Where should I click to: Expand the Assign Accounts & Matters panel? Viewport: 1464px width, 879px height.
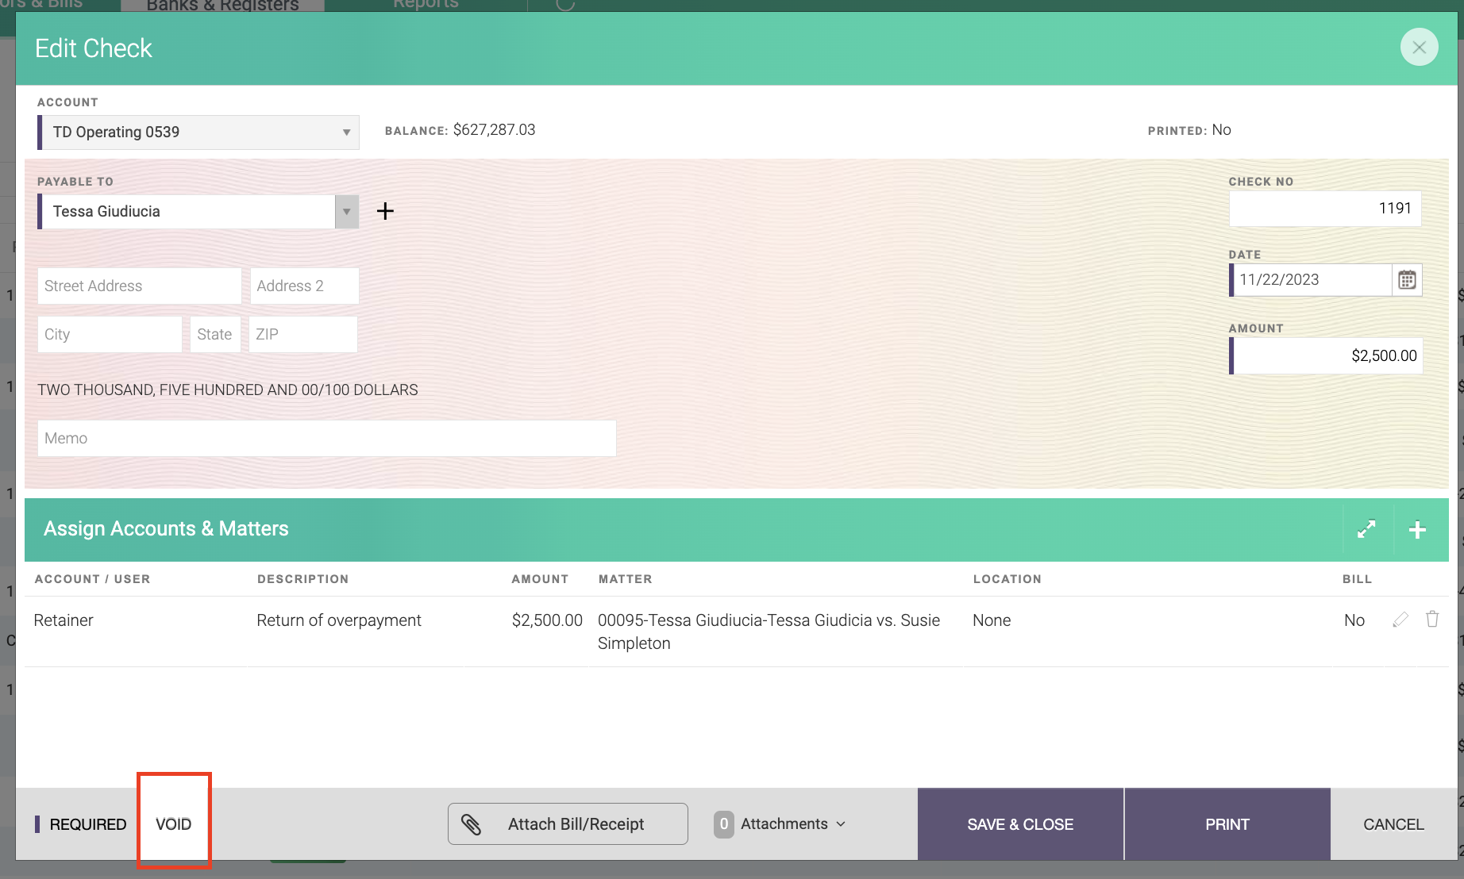point(1366,529)
